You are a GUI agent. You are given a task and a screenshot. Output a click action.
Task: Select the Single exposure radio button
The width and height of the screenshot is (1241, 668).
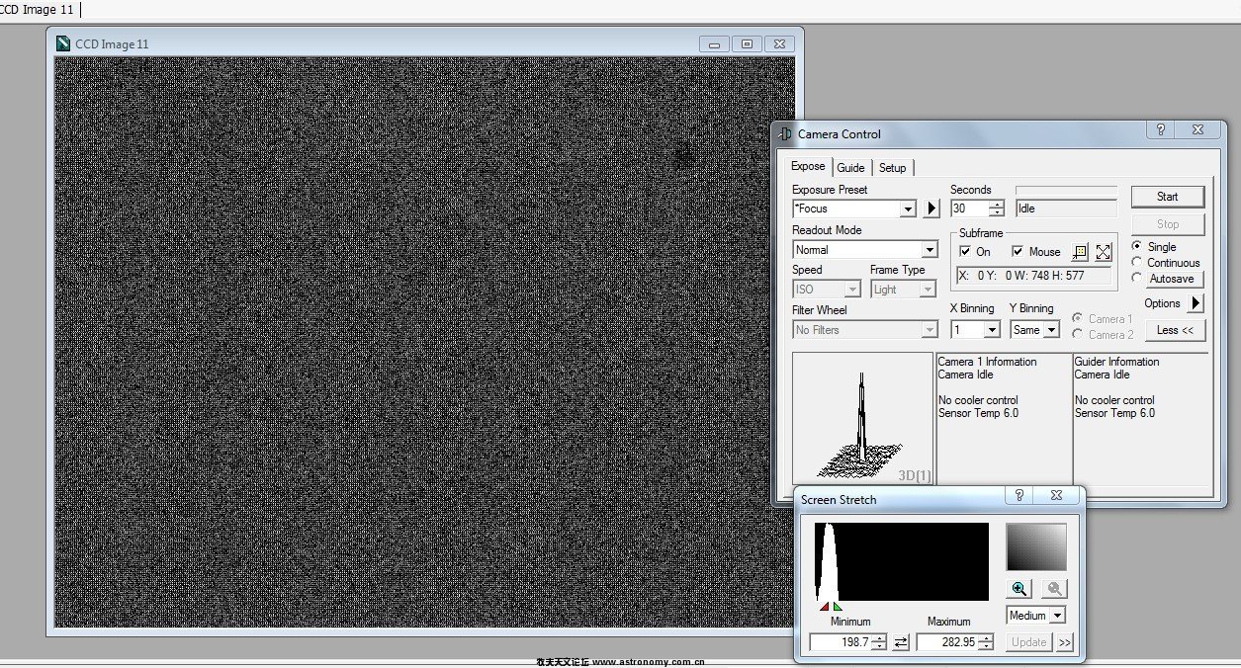[x=1136, y=246]
